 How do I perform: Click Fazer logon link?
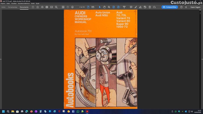pyautogui.click(x=195, y=7)
